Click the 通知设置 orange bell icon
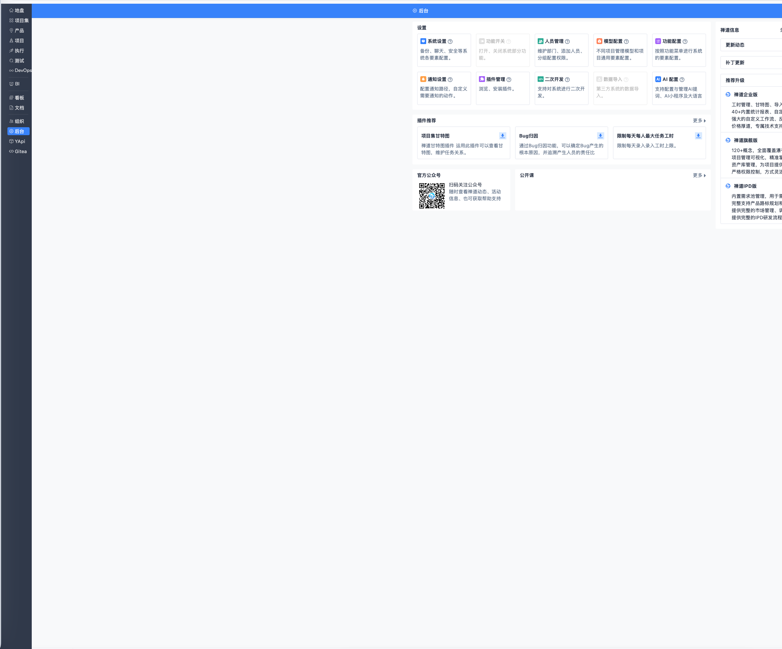 click(x=423, y=79)
